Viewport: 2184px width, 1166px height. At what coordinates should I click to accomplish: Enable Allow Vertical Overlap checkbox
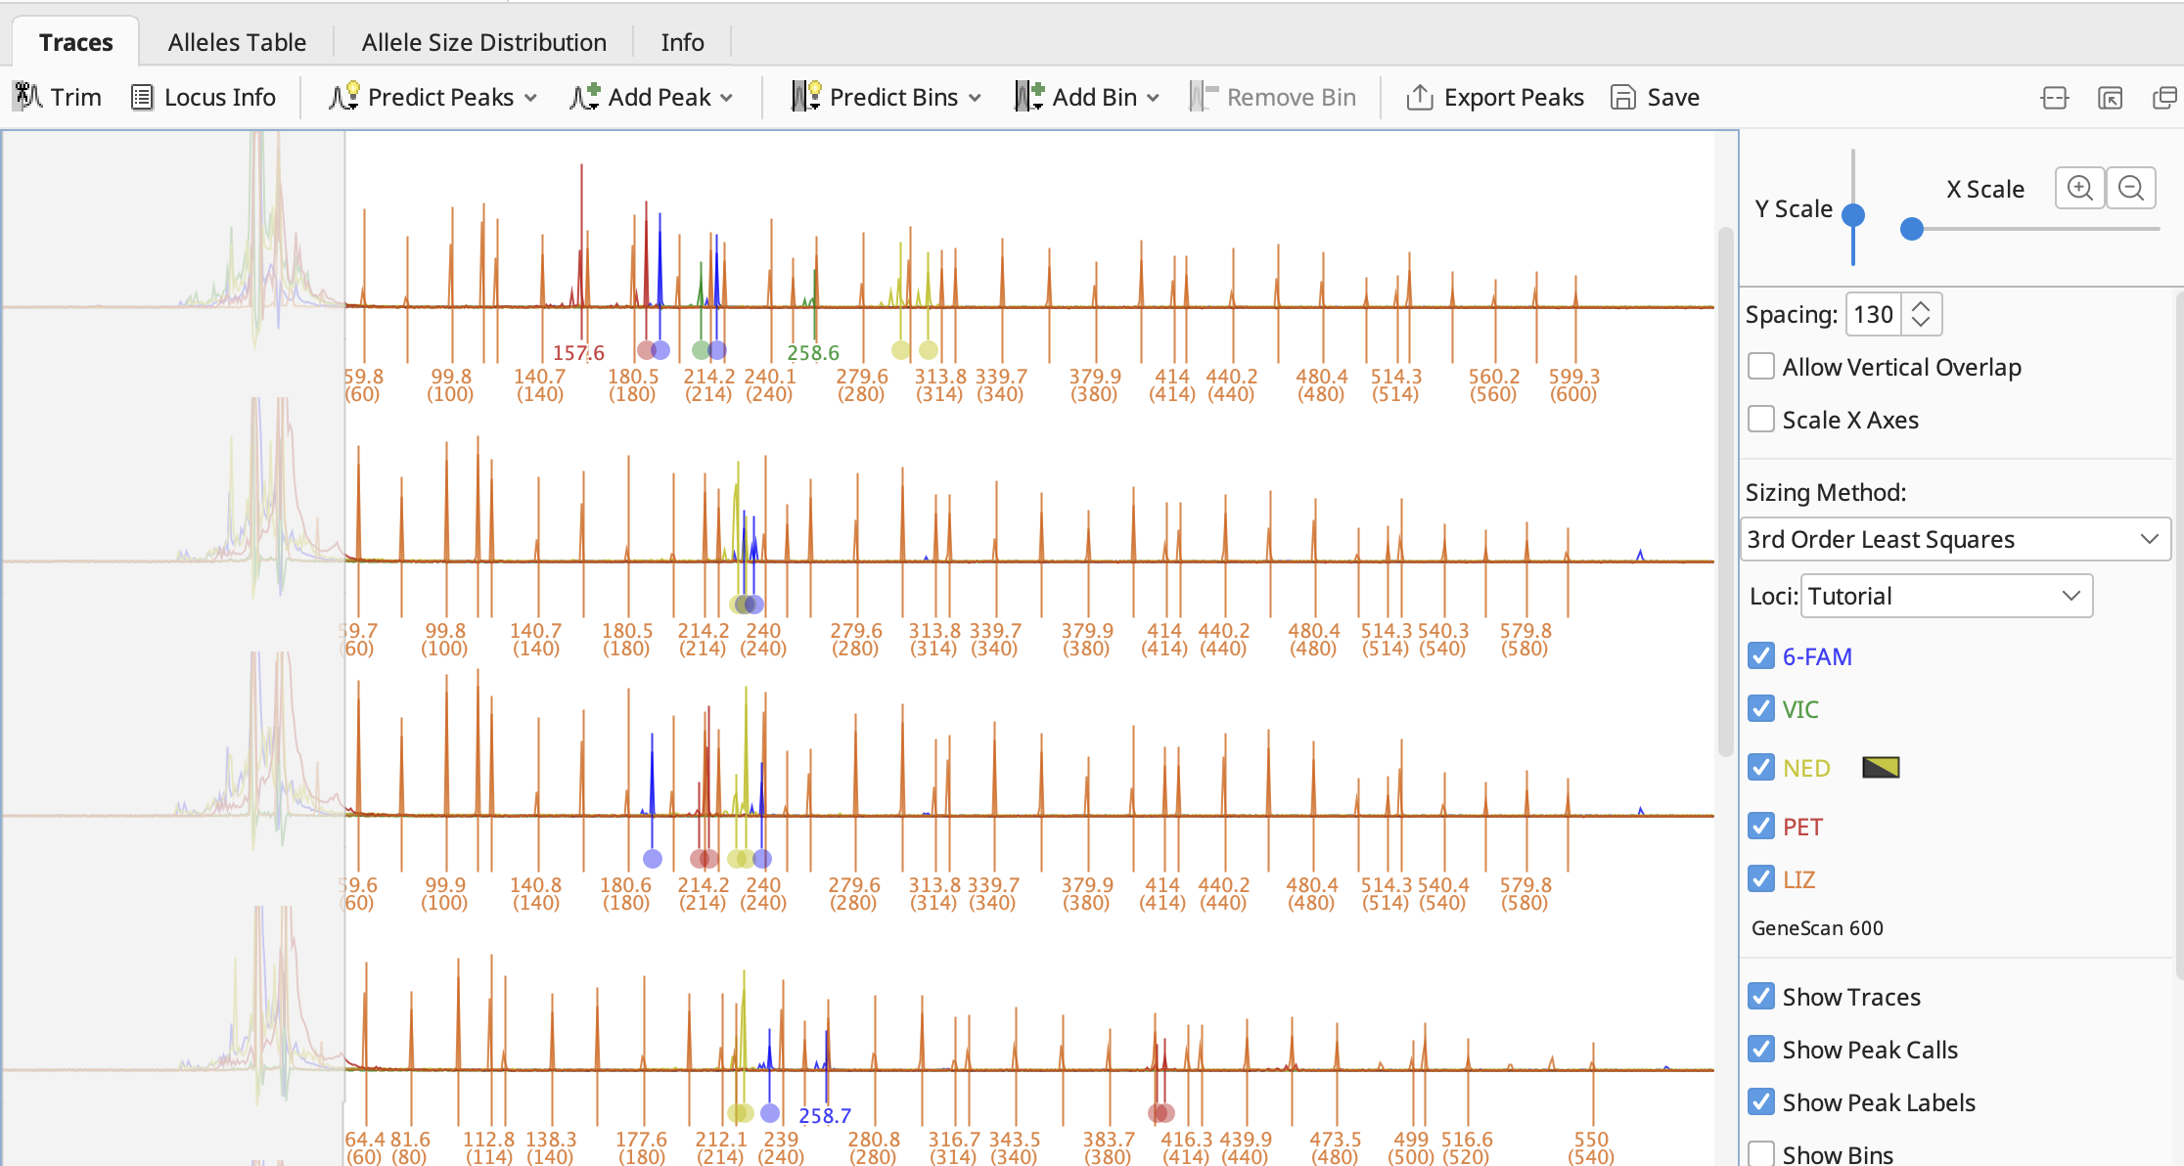coord(1761,367)
